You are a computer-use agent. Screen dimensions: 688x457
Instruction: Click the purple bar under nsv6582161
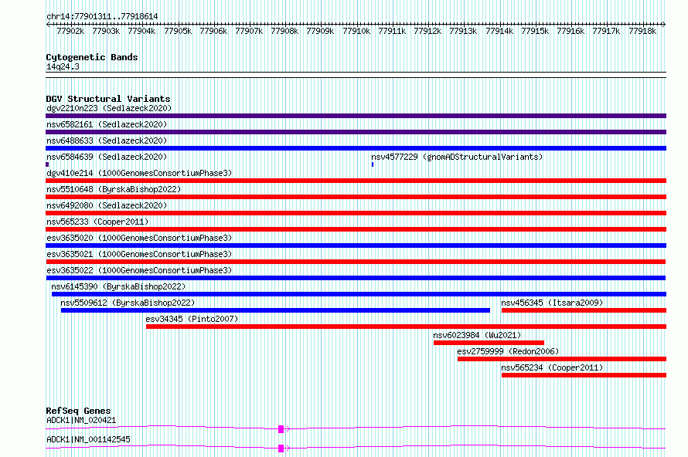[x=356, y=132]
